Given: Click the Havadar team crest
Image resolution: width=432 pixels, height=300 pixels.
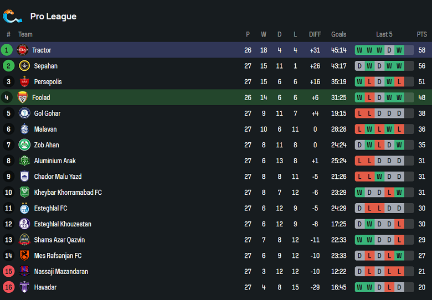Looking at the screenshot, I should coord(24,287).
